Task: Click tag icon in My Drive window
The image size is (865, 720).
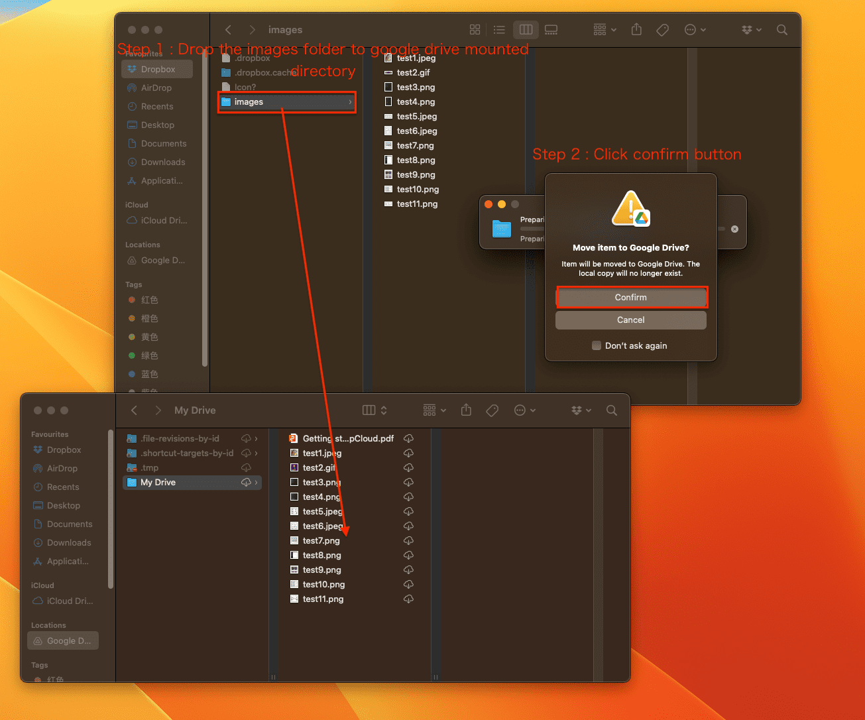Action: [x=492, y=410]
